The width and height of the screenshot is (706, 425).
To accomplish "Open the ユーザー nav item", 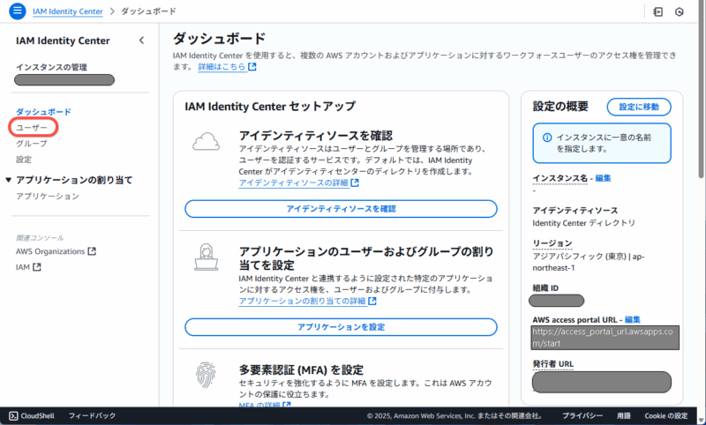I will pos(32,128).
